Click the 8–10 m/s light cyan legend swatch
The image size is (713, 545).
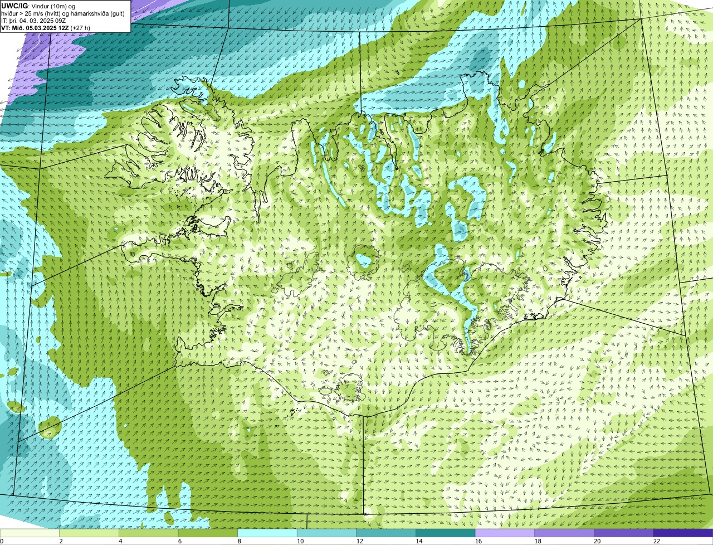pyautogui.click(x=267, y=533)
